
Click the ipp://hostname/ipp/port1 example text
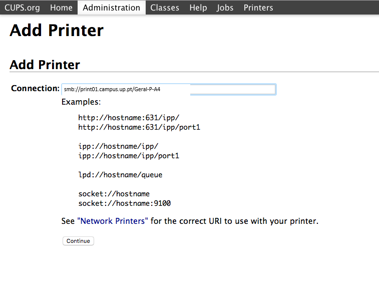129,156
